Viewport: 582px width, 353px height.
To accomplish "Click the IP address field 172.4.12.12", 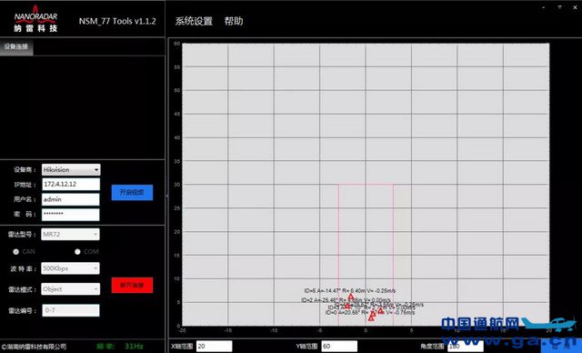I will [x=71, y=184].
